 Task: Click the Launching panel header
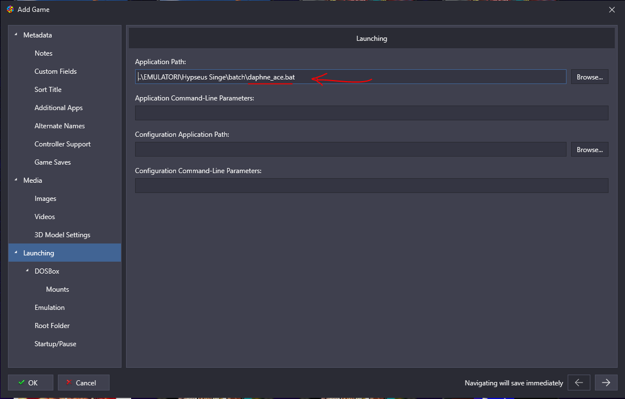pyautogui.click(x=371, y=38)
